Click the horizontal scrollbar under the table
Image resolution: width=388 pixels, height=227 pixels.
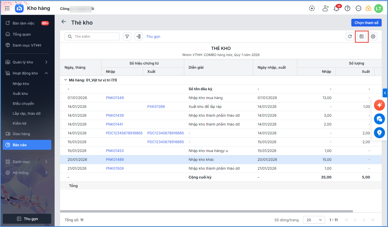pos(206,211)
